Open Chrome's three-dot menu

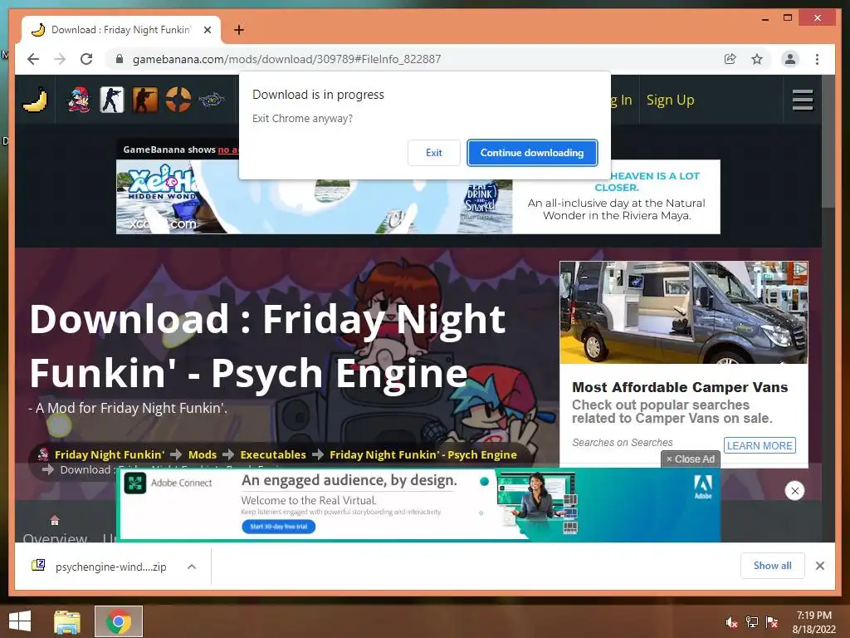click(x=817, y=59)
